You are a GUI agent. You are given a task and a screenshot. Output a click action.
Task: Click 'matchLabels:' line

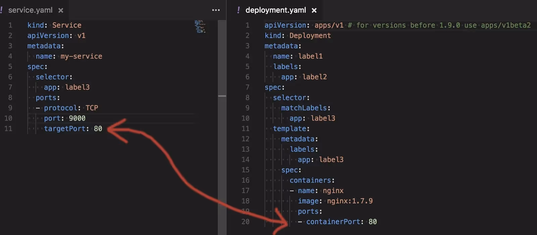click(306, 108)
